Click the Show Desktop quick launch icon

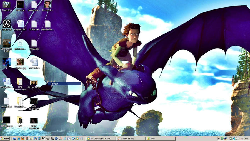(x=14, y=138)
